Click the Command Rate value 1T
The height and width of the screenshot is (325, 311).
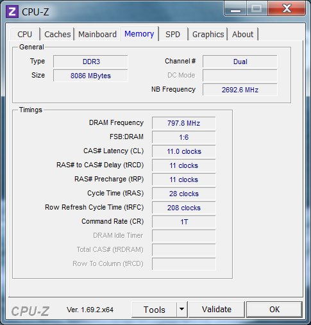tap(184, 222)
